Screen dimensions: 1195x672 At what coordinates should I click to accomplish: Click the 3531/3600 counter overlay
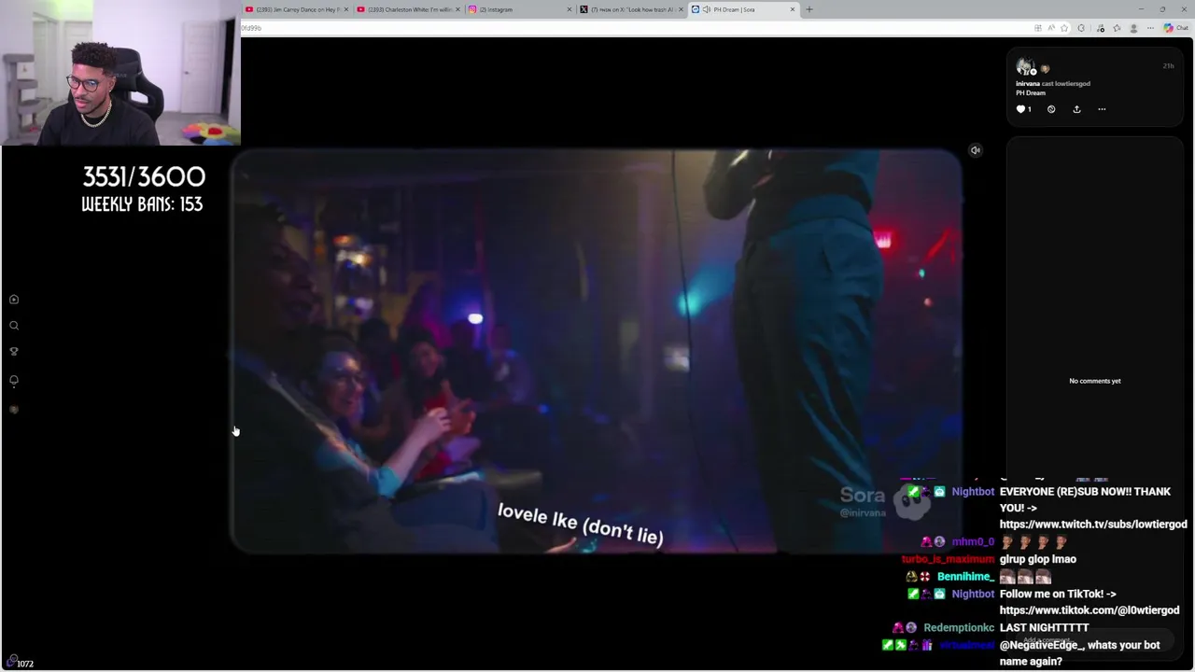coord(144,177)
